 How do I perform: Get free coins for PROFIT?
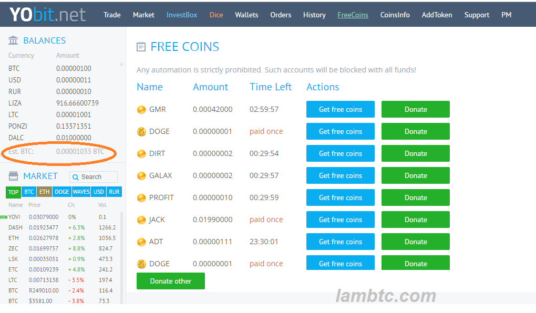[341, 197]
